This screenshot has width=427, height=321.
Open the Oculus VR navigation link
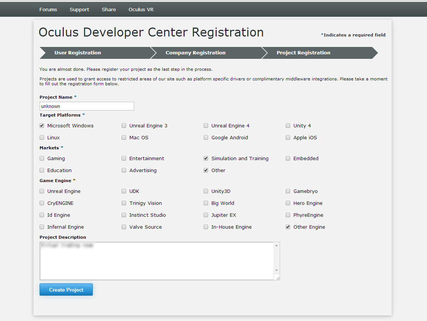[141, 10]
